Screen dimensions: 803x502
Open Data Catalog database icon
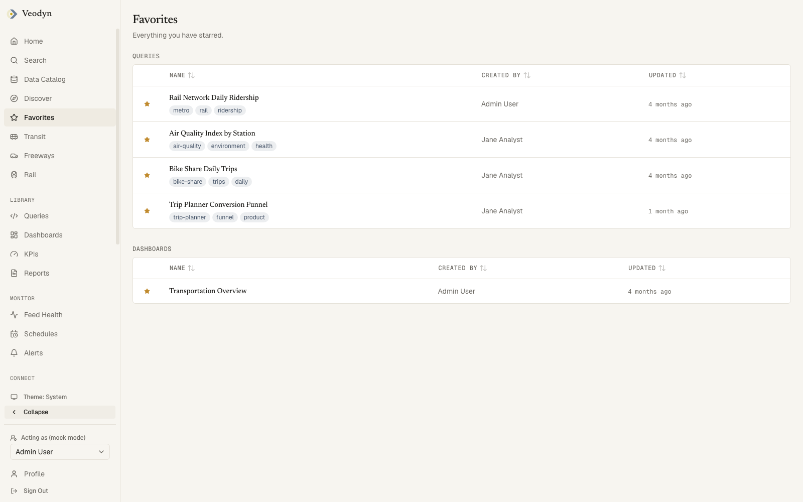pyautogui.click(x=14, y=79)
